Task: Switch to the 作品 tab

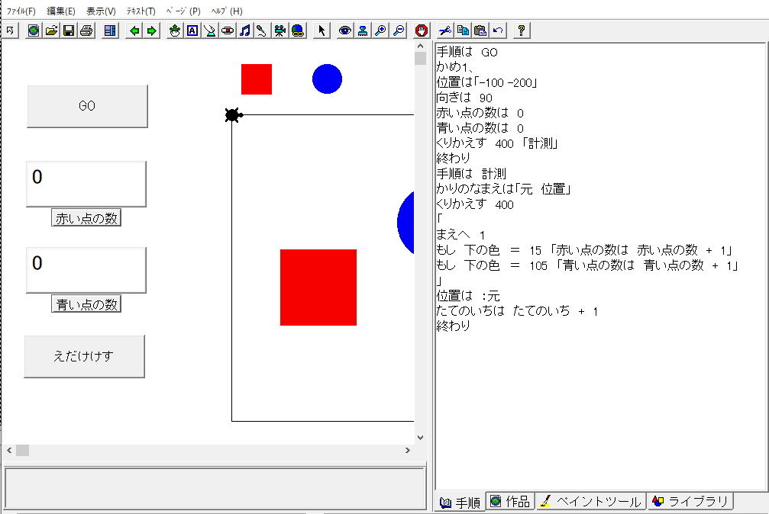Action: (511, 501)
